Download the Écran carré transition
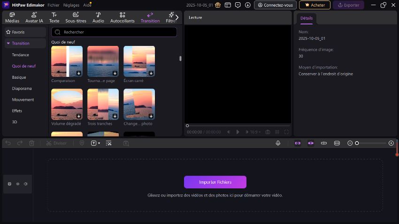The image size is (399, 224). tap(151, 73)
